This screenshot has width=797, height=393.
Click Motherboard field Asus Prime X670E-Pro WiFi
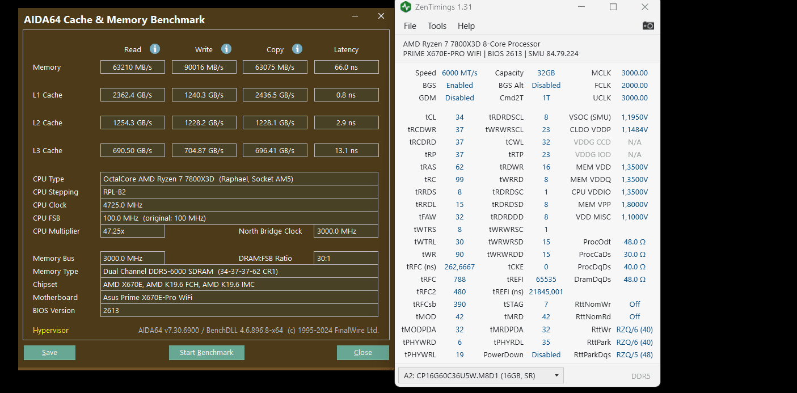[239, 297]
